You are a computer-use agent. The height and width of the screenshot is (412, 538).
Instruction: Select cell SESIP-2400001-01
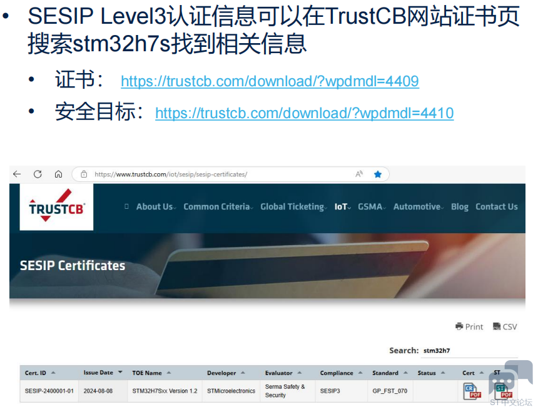point(49,391)
